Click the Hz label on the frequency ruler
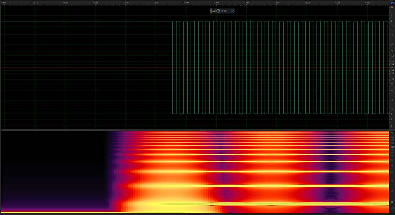 tap(391, 133)
